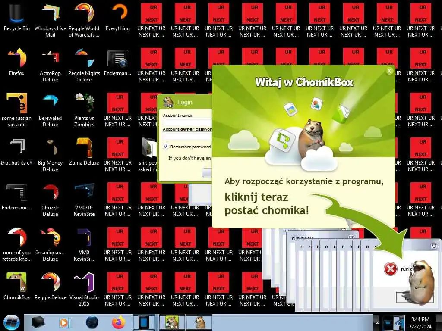This screenshot has width=442, height=331.
Task: Select the Endermanc... desktop icon
Action: tap(17, 197)
